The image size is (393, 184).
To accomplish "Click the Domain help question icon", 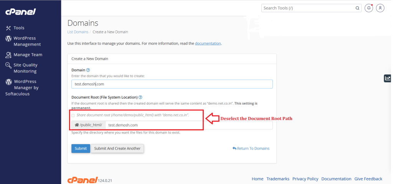I will [88, 70].
